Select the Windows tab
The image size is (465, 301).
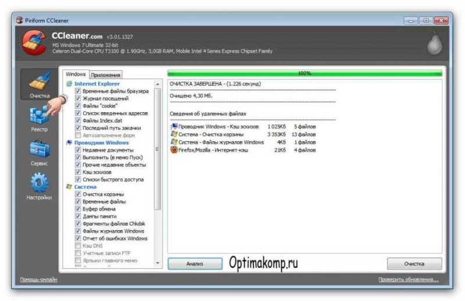pos(76,74)
